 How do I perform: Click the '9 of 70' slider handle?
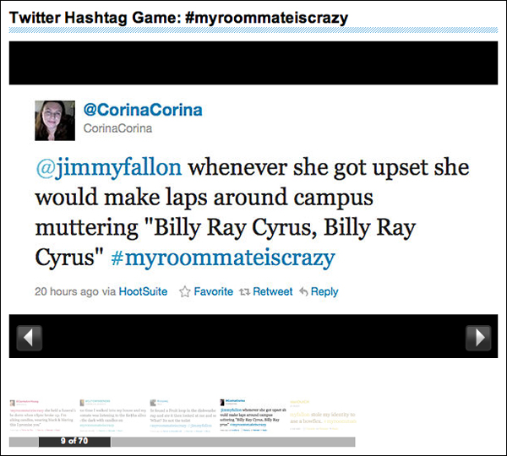[x=74, y=442]
